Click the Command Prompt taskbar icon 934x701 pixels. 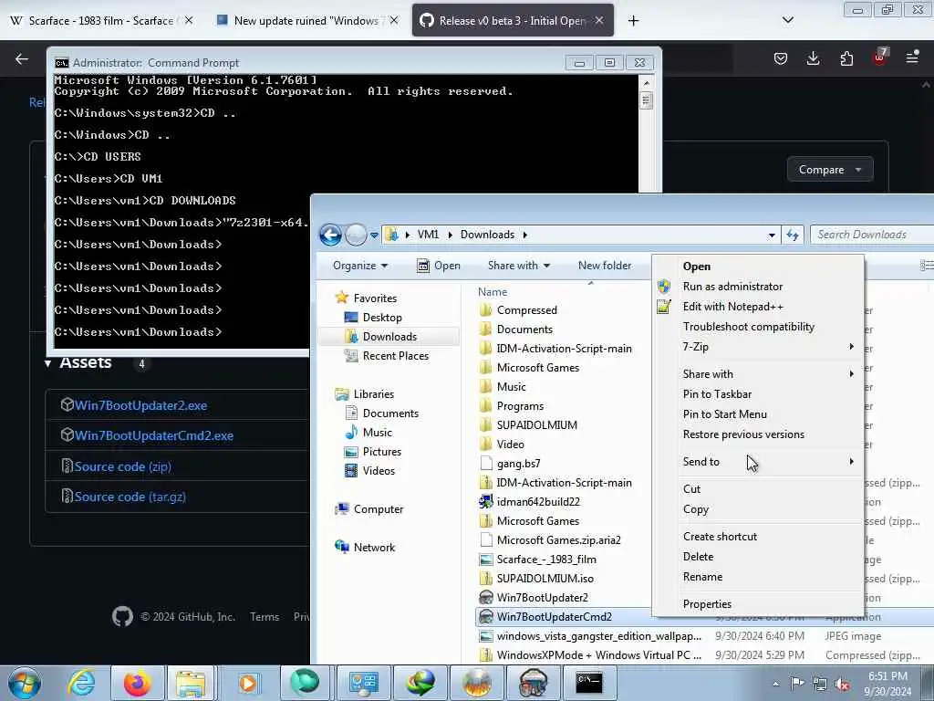588,683
